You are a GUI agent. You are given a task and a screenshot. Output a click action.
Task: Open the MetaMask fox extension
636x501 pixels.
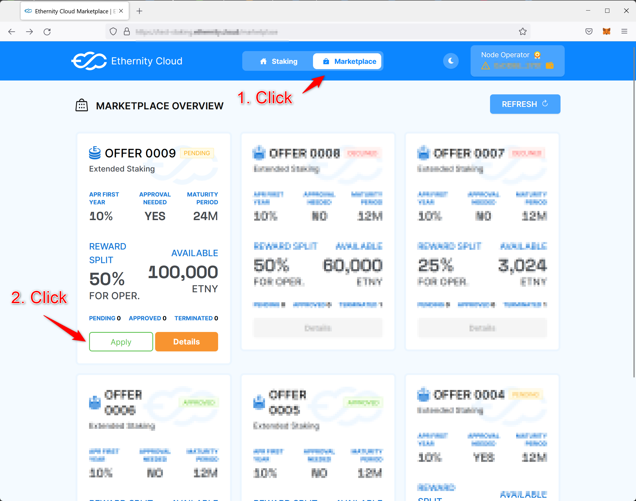point(606,31)
